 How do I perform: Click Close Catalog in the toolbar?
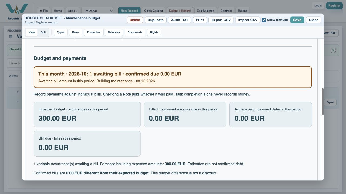coord(154,11)
